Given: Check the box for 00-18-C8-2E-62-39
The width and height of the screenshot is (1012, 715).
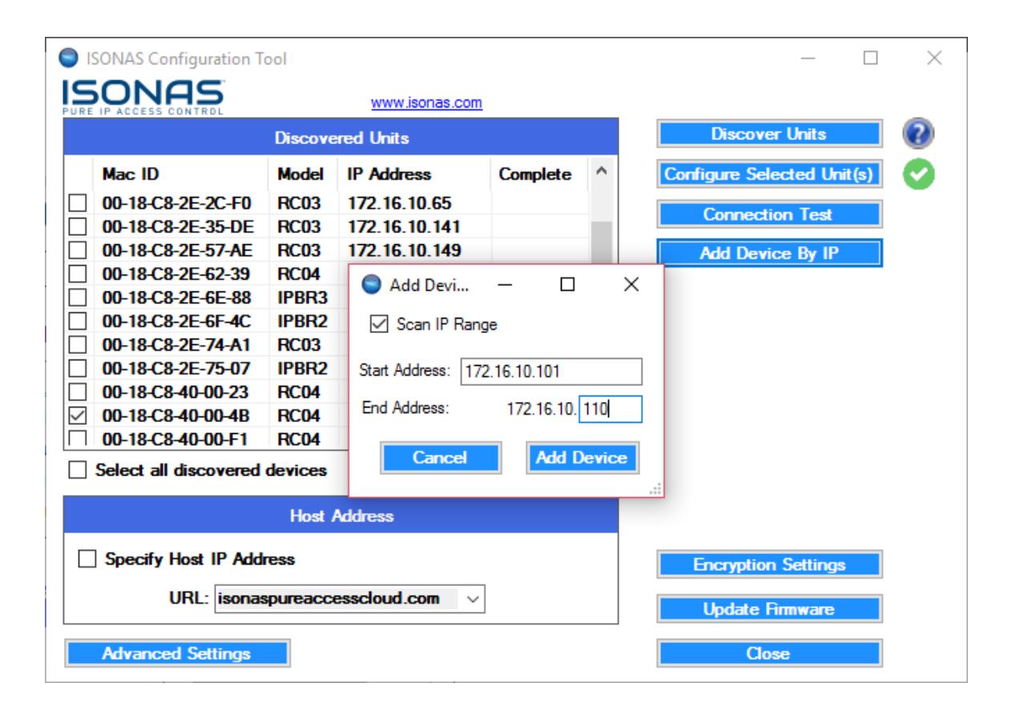Looking at the screenshot, I should click(77, 275).
